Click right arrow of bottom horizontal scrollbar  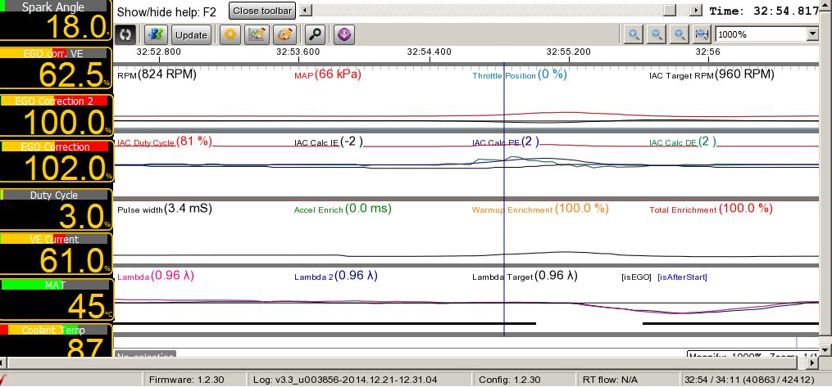point(813,363)
